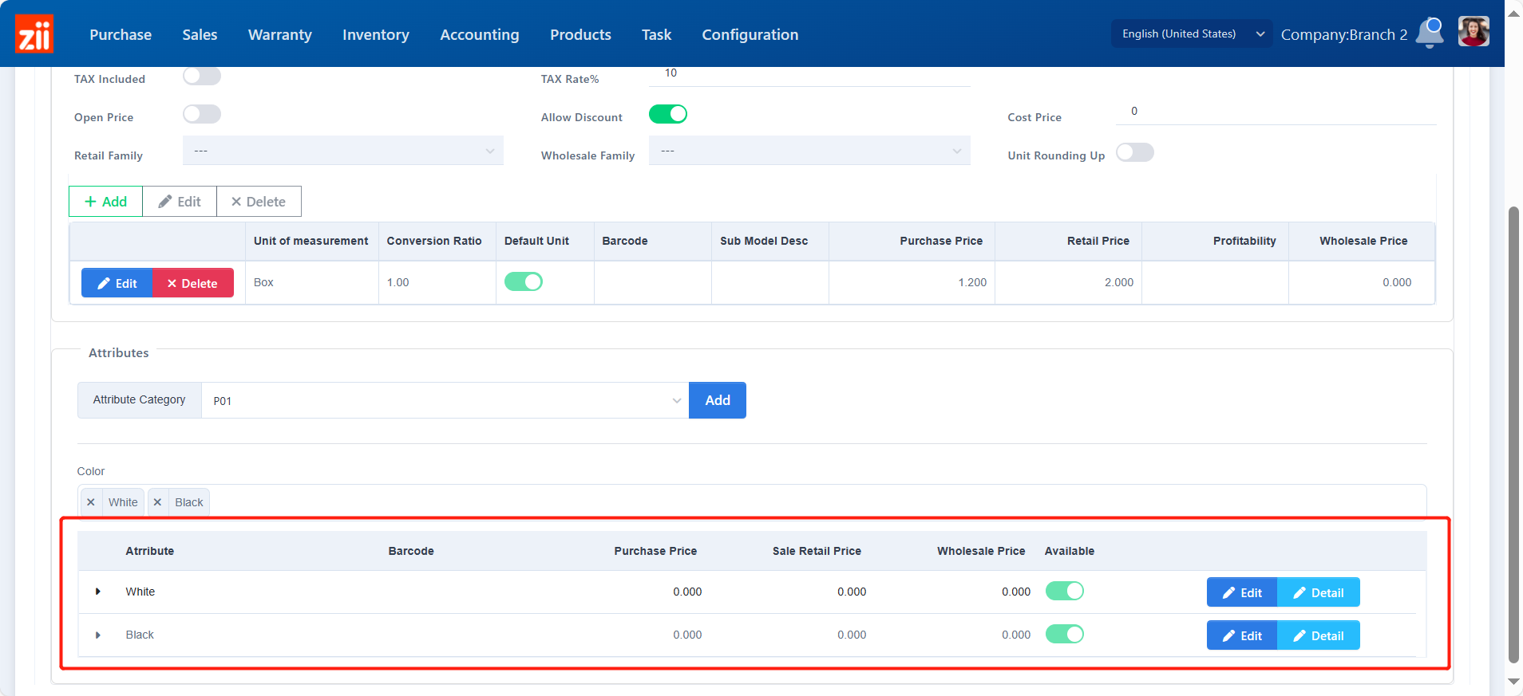Click the user profile avatar
Image resolution: width=1523 pixels, height=696 pixels.
(1473, 33)
